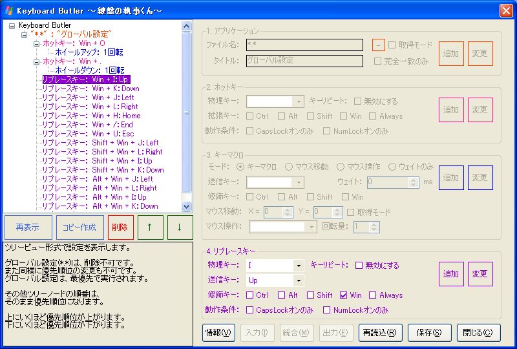
Task: Close the Keyboard Butler window
Action: 506,10
